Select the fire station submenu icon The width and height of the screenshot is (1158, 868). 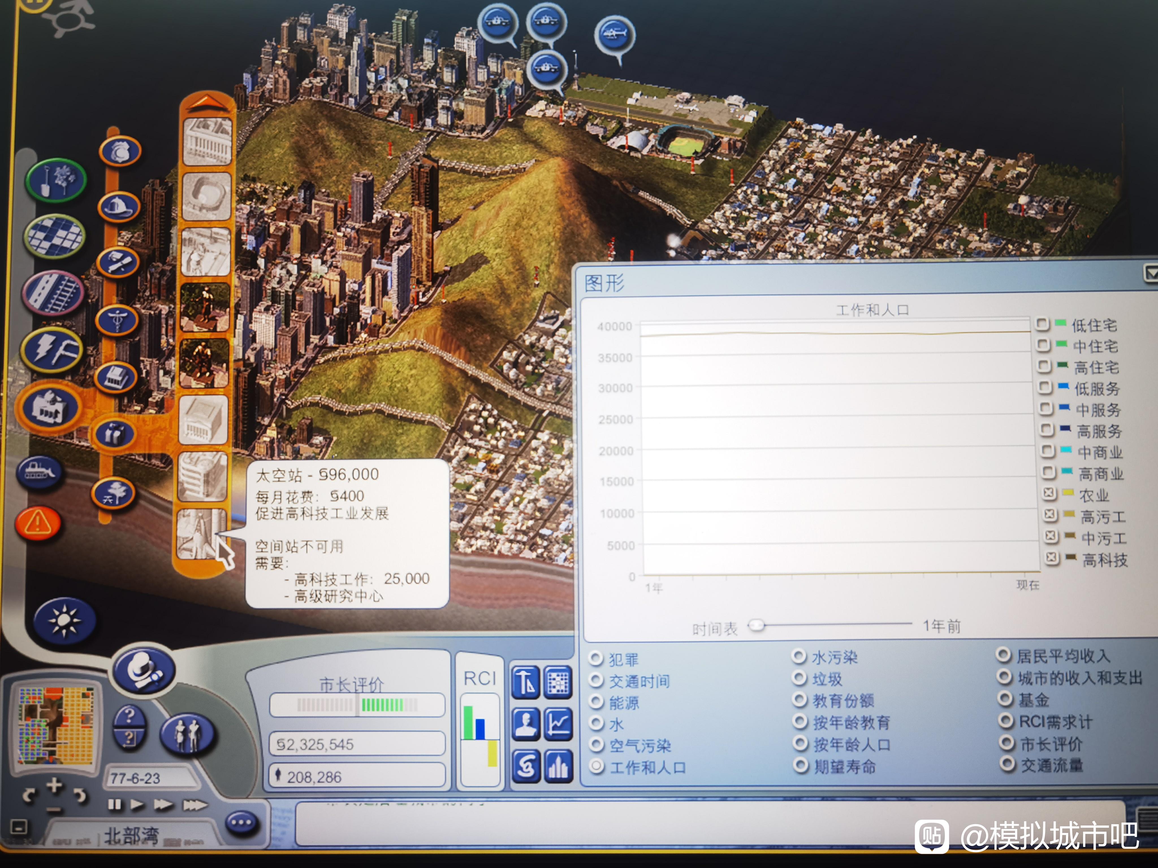coord(119,207)
